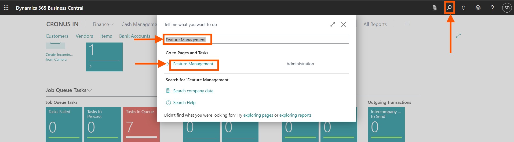Click the company data search icon in header
The image size is (514, 142).
(435, 8)
